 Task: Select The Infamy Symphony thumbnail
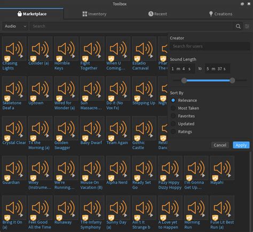coord(92,207)
